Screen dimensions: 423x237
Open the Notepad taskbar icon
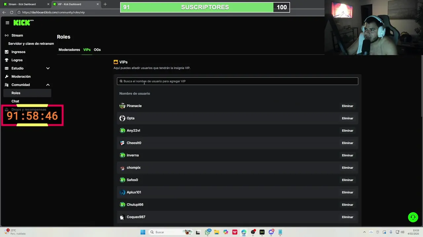(x=280, y=232)
